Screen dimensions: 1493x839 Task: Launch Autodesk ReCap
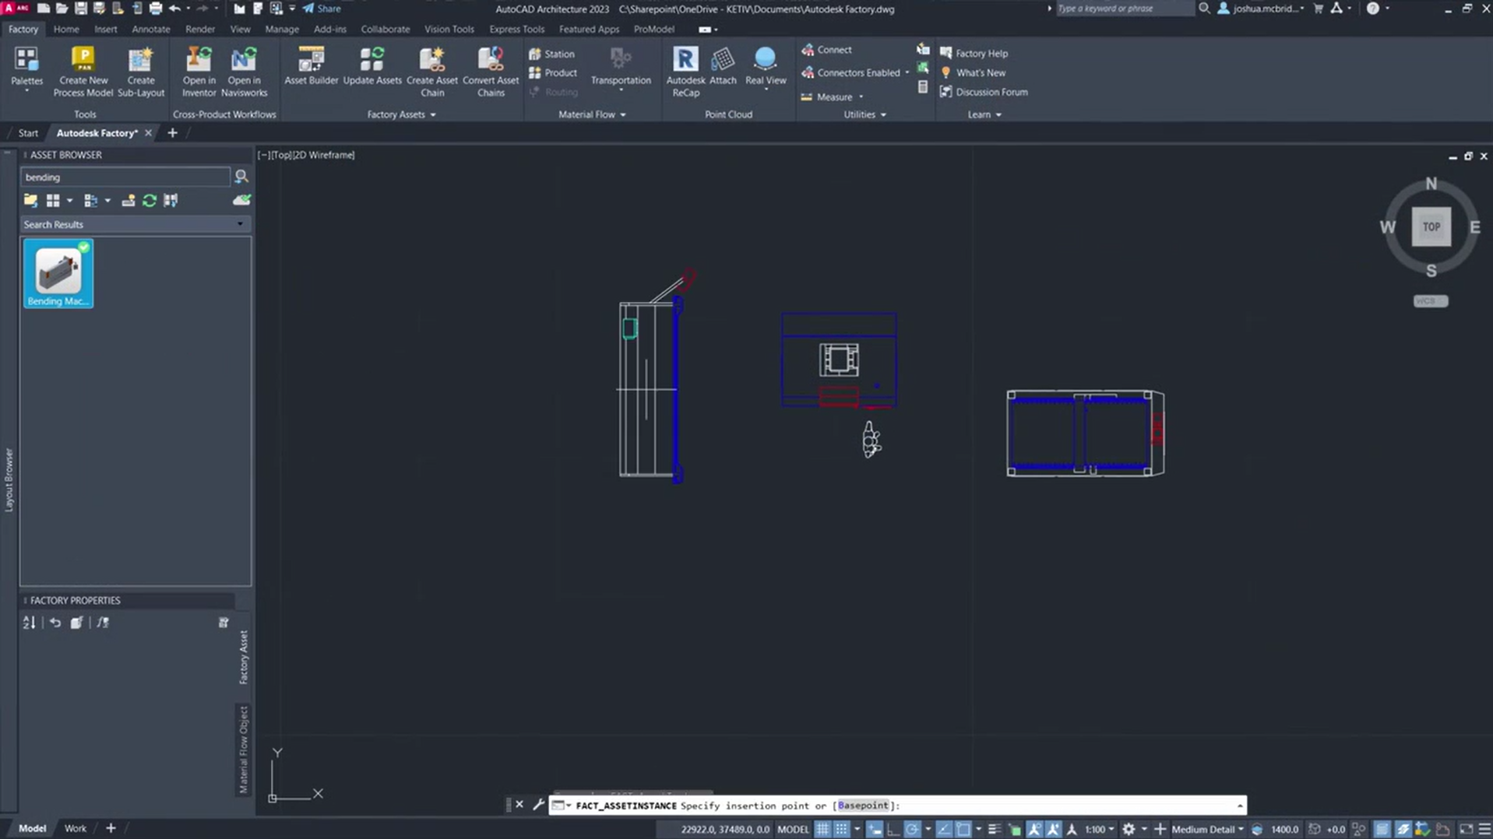(685, 72)
